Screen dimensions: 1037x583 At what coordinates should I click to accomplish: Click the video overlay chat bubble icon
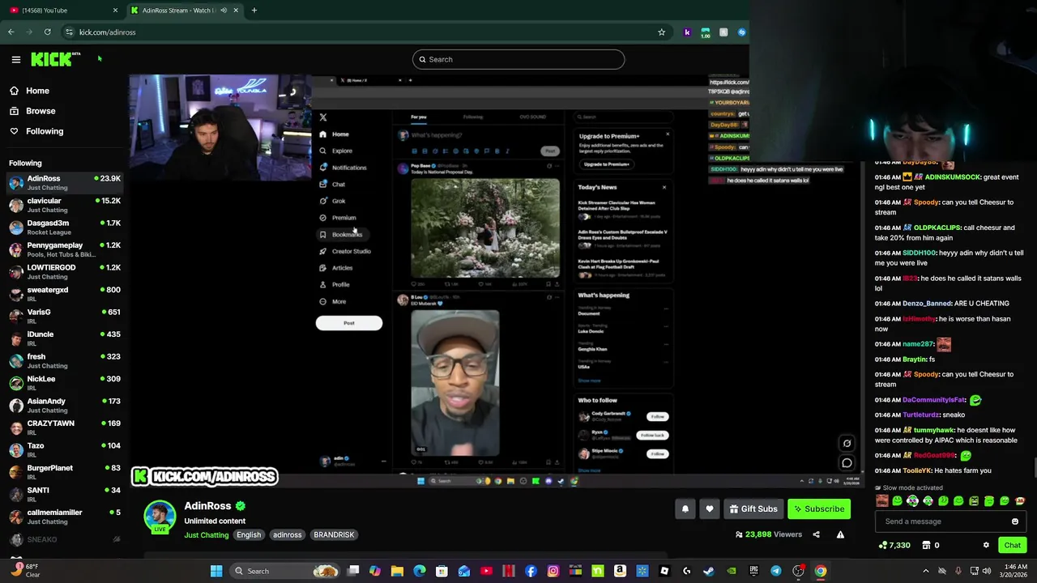[847, 463]
